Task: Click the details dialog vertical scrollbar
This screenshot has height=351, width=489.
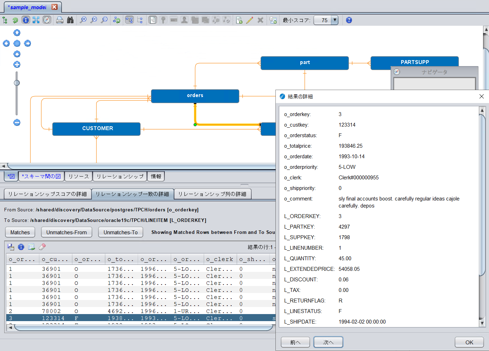Action: [x=482, y=195]
